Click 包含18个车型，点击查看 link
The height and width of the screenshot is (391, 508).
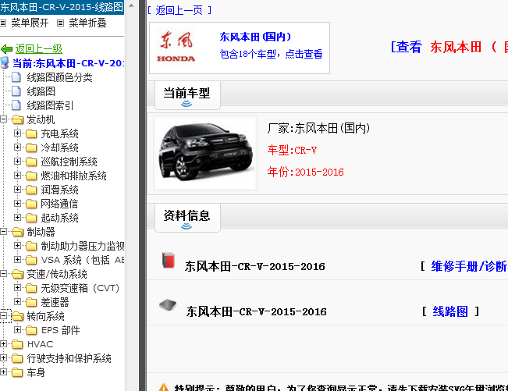click(x=271, y=54)
